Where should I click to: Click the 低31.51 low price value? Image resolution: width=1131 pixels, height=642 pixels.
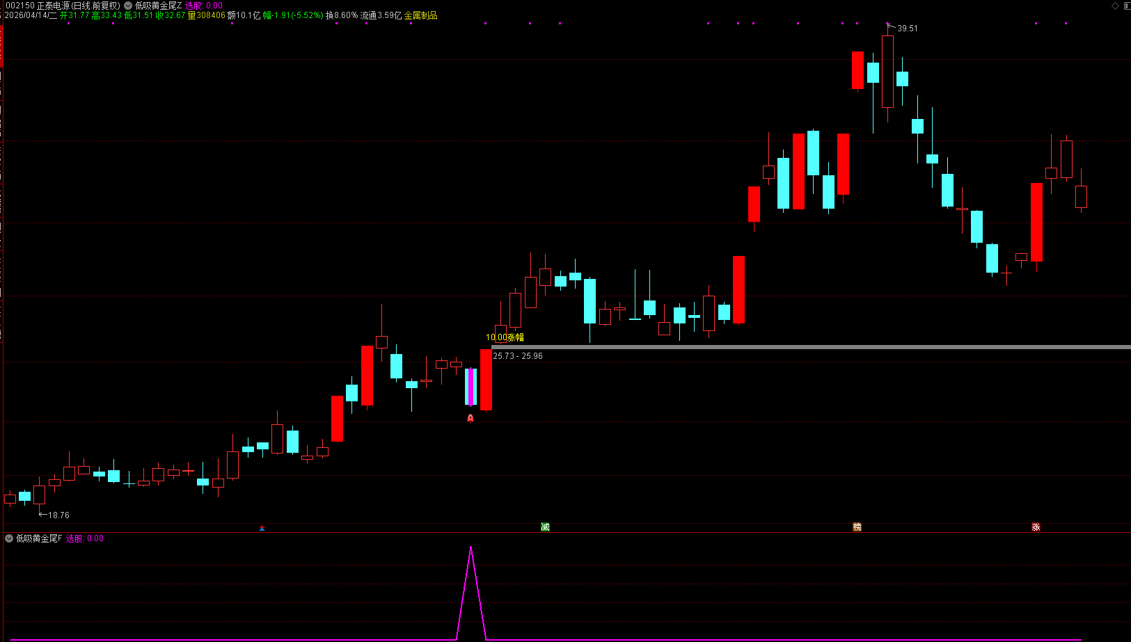(x=139, y=15)
